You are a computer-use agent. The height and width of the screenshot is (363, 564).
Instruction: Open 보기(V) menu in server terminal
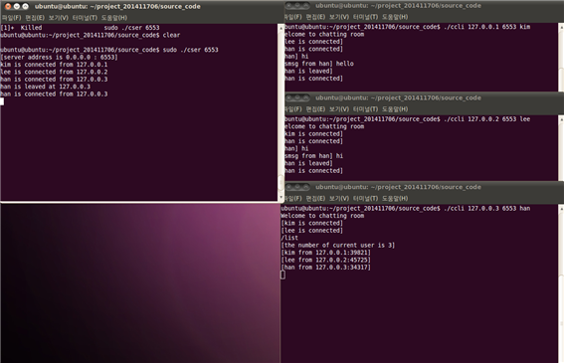(59, 18)
